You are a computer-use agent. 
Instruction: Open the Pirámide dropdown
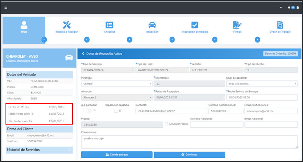[117, 84]
